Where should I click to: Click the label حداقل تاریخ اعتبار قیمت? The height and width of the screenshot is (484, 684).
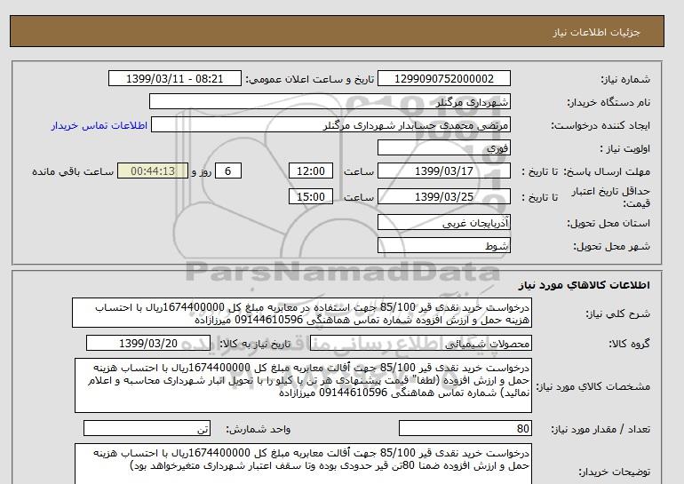(x=611, y=197)
